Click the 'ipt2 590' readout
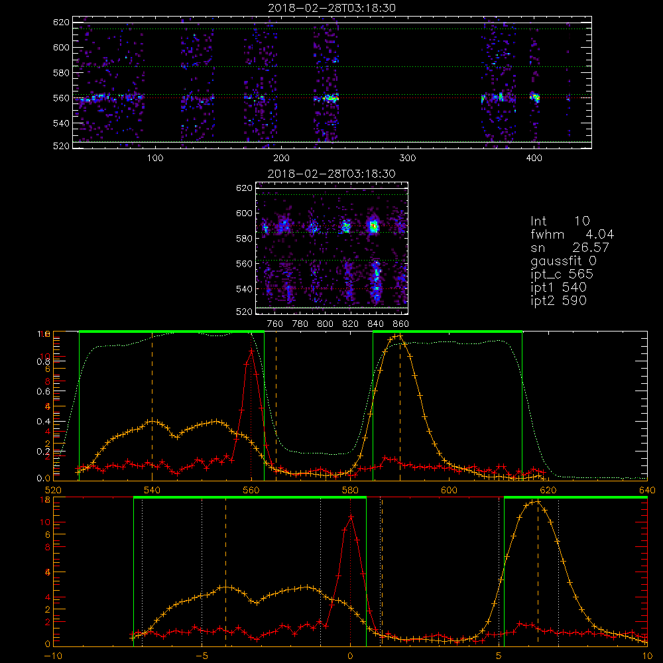 point(558,300)
